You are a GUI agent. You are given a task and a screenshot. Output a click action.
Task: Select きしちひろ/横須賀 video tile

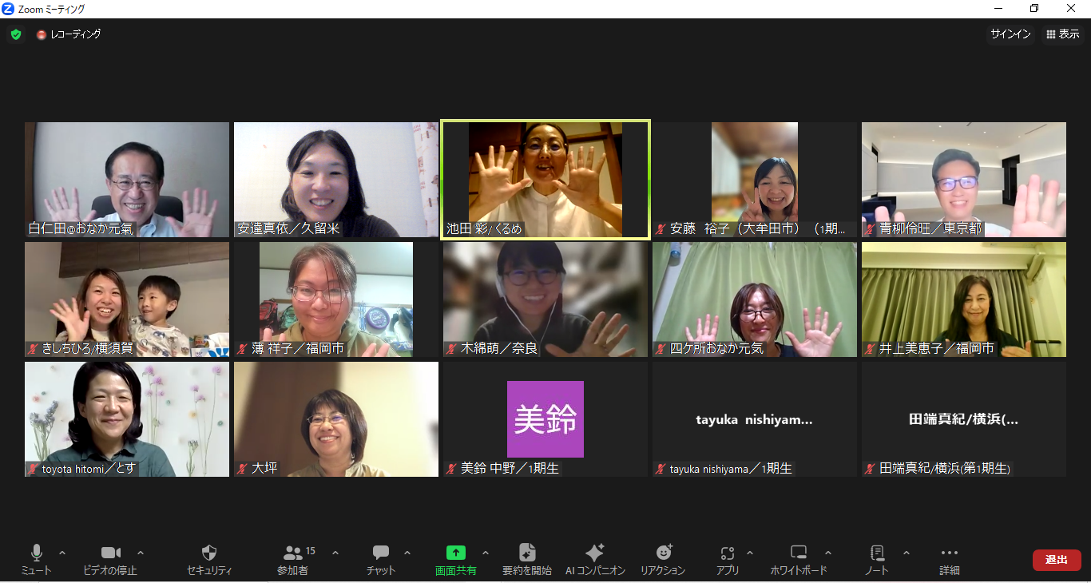127,299
